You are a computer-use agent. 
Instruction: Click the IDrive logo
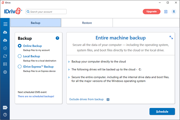pyautogui.click(x=13, y=11)
